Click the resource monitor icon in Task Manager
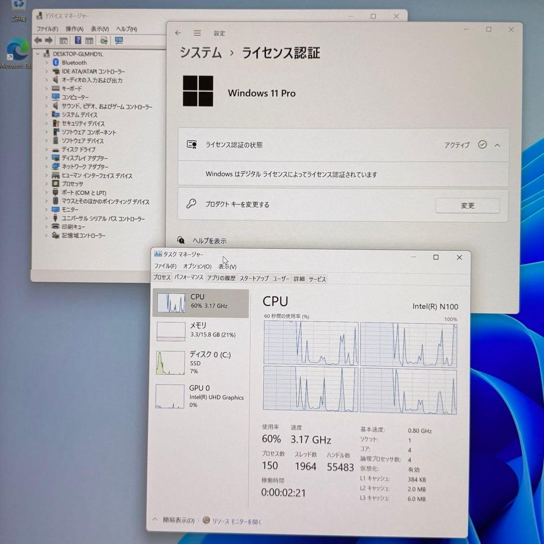 pyautogui.click(x=206, y=520)
